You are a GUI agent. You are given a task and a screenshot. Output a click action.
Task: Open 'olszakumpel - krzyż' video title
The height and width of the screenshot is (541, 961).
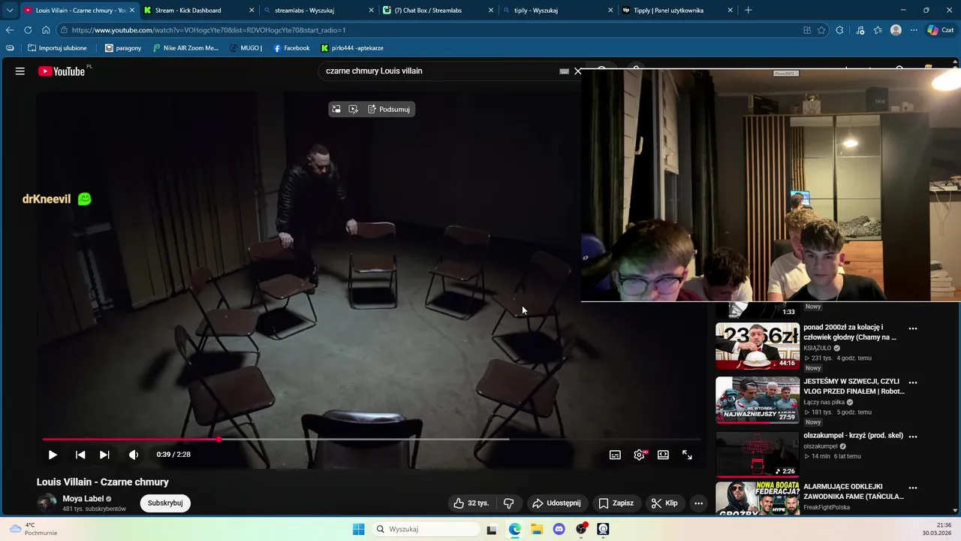click(x=853, y=436)
